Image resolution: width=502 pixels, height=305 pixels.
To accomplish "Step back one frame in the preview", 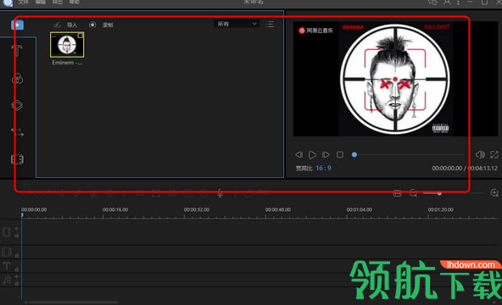I will click(x=299, y=155).
